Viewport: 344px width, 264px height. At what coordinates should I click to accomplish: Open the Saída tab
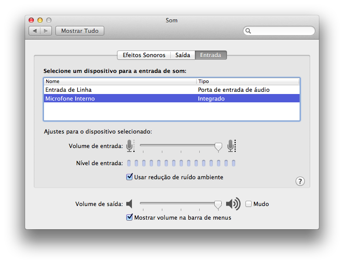pyautogui.click(x=183, y=55)
